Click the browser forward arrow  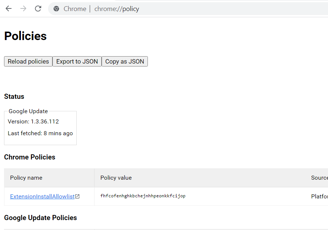(x=23, y=8)
